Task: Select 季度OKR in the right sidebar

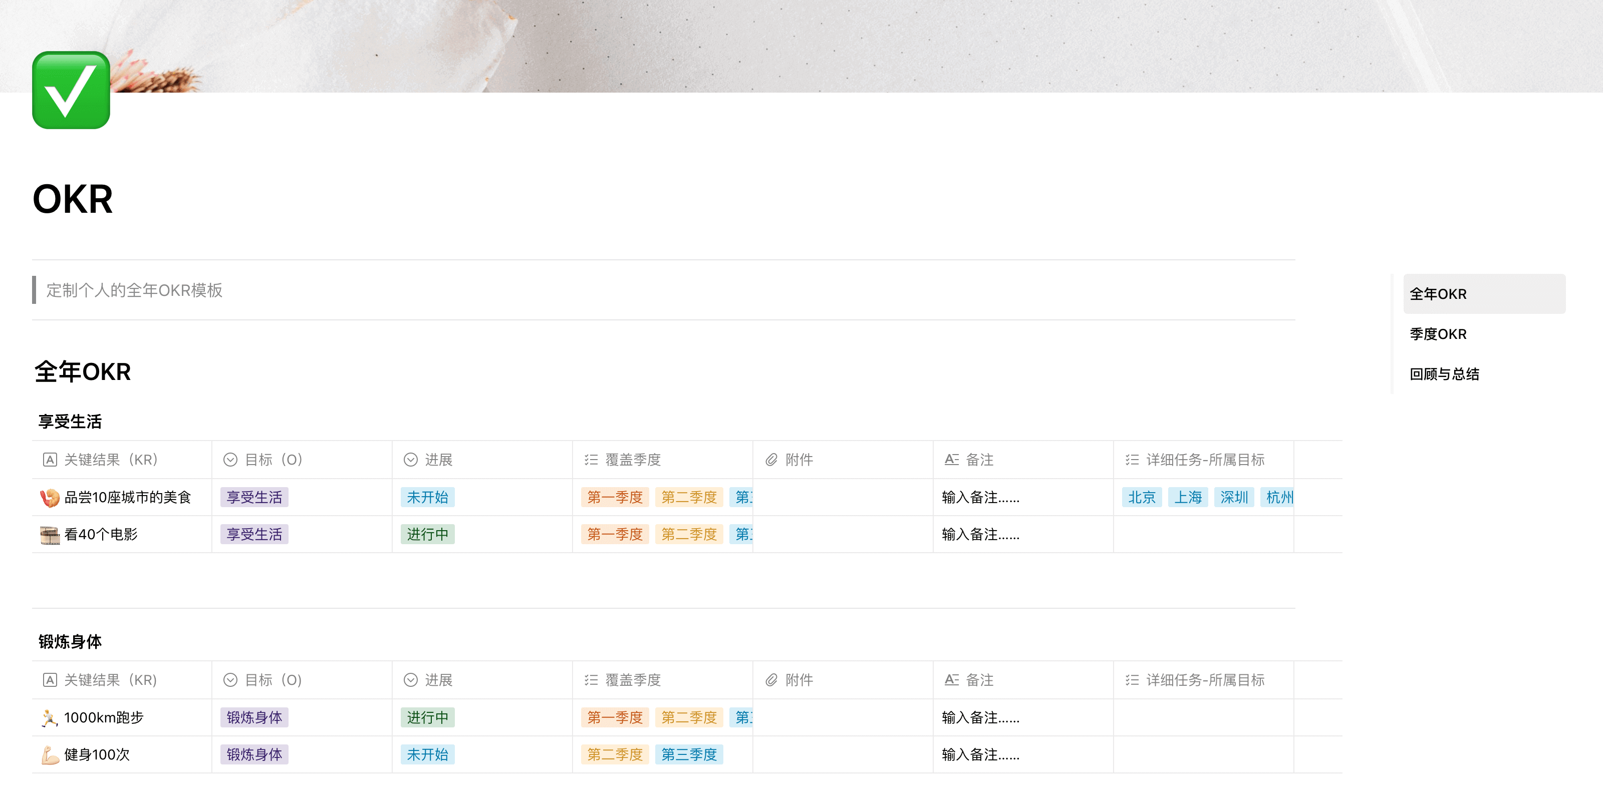Action: (1438, 333)
